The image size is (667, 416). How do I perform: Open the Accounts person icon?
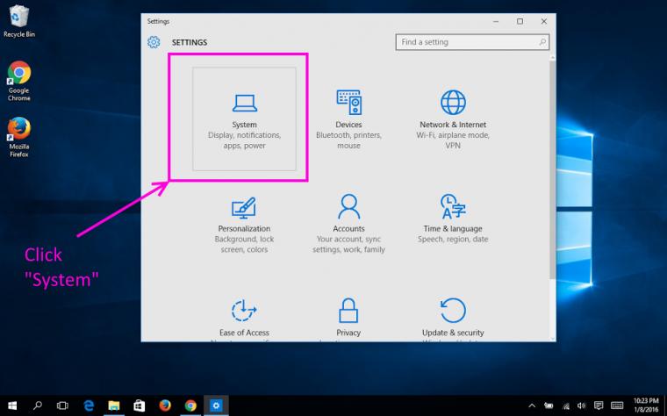coord(348,207)
